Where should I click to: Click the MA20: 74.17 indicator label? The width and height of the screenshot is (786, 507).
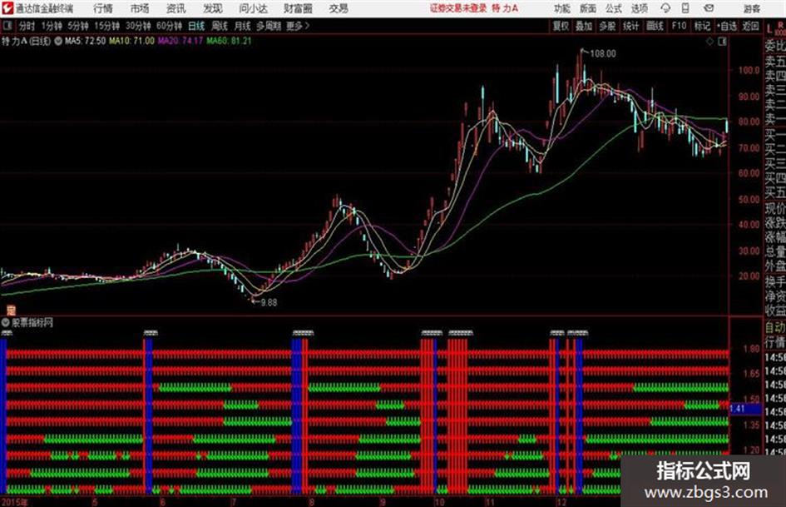[x=180, y=41]
